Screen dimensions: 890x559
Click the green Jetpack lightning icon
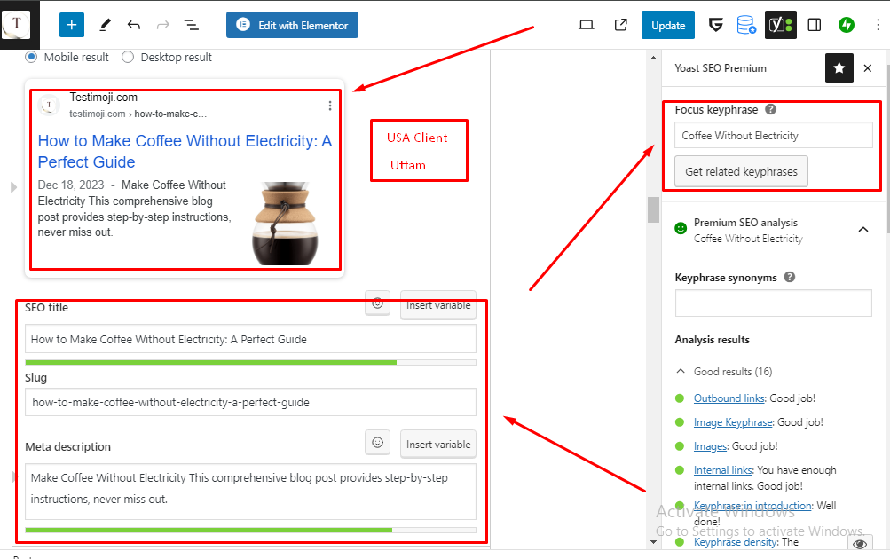click(x=847, y=25)
